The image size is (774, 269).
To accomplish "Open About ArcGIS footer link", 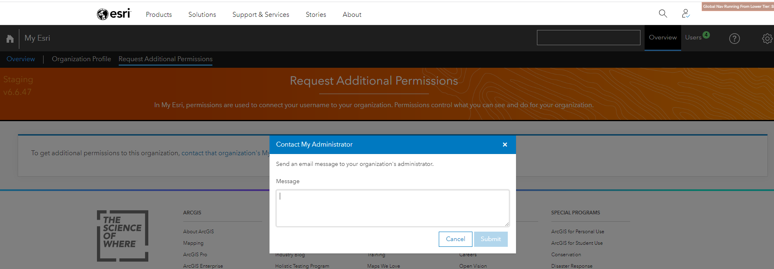I will [198, 232].
